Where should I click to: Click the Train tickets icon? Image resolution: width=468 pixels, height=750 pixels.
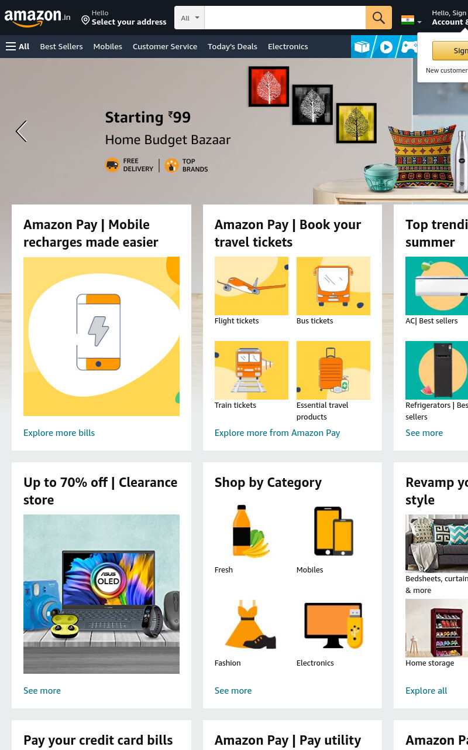click(252, 370)
